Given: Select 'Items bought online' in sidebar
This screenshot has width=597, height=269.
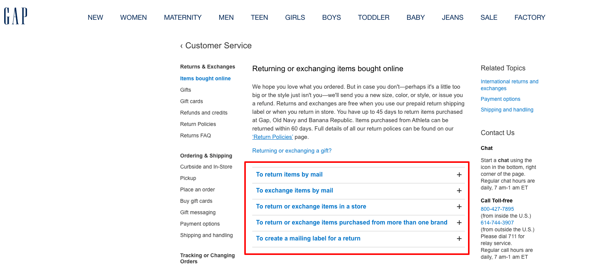Looking at the screenshot, I should pyautogui.click(x=205, y=78).
